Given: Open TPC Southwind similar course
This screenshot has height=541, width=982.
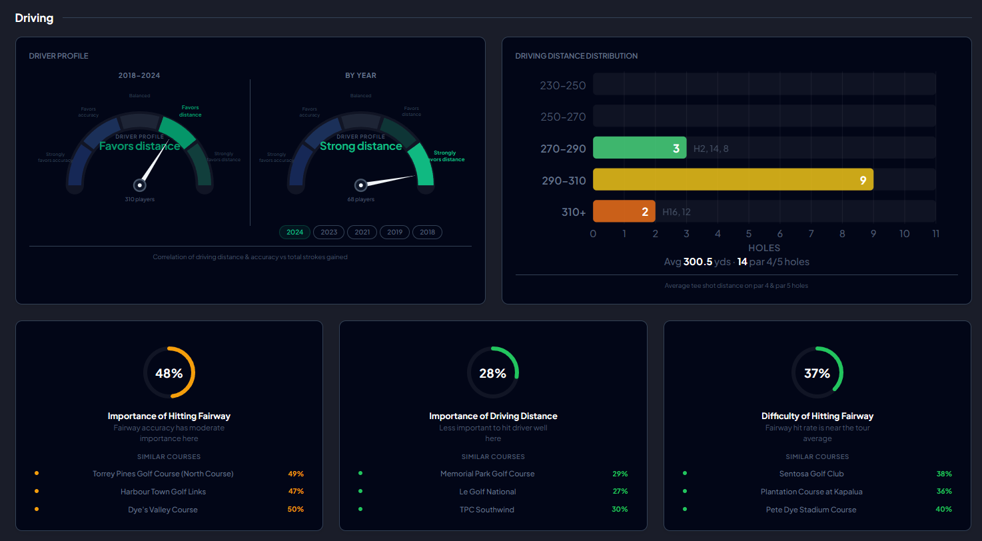Looking at the screenshot, I should coord(488,510).
